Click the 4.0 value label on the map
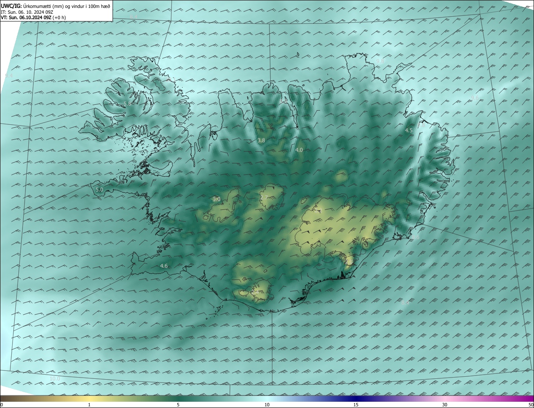Screen dimensions: 534x408 click(x=299, y=150)
